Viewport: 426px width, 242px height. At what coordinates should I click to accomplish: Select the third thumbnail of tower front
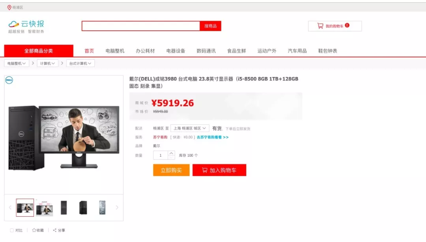click(x=64, y=208)
